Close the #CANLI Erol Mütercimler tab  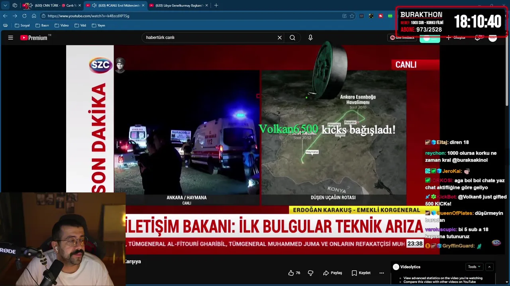(143, 6)
